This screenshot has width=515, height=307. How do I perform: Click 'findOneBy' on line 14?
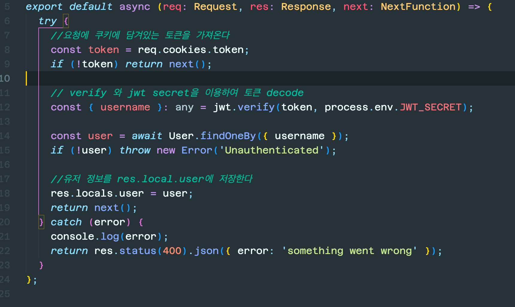(228, 136)
